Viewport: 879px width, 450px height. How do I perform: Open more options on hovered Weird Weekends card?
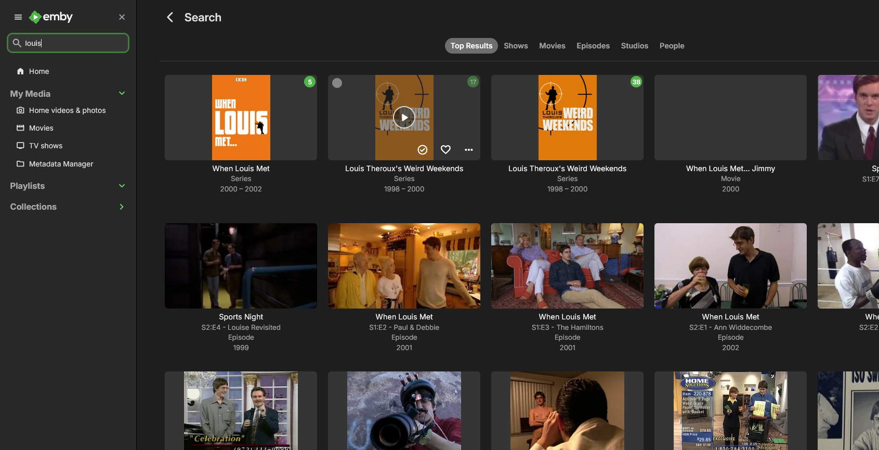tap(469, 150)
